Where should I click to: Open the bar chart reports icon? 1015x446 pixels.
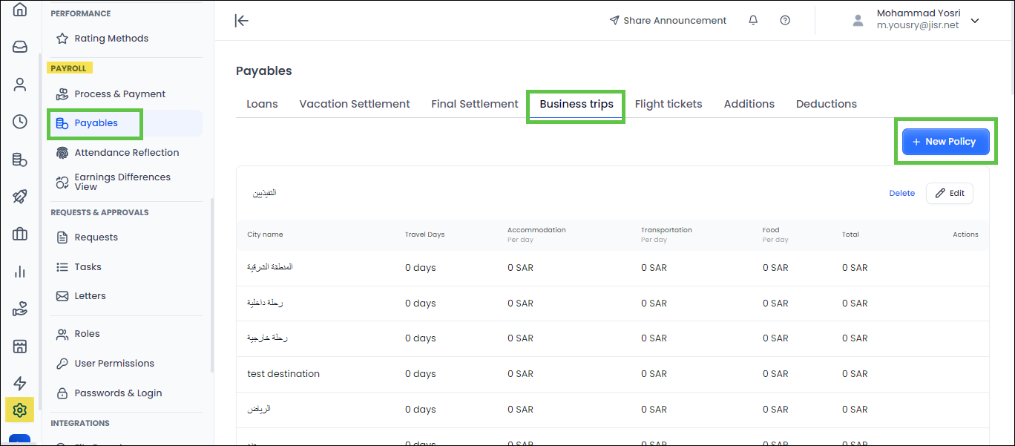20,272
